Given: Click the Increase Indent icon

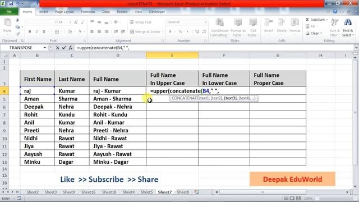Looking at the screenshot, I should (x=123, y=31).
